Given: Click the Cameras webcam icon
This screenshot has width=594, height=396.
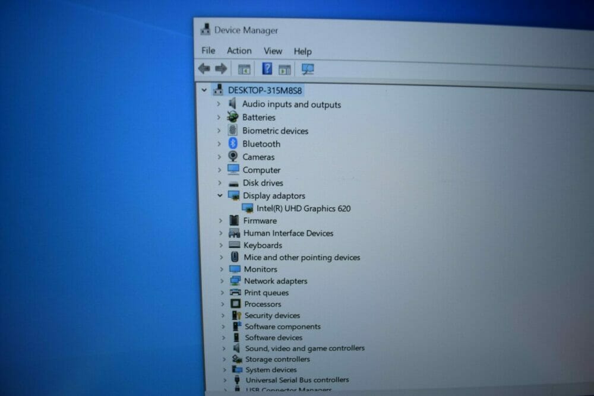Looking at the screenshot, I should click(x=233, y=156).
